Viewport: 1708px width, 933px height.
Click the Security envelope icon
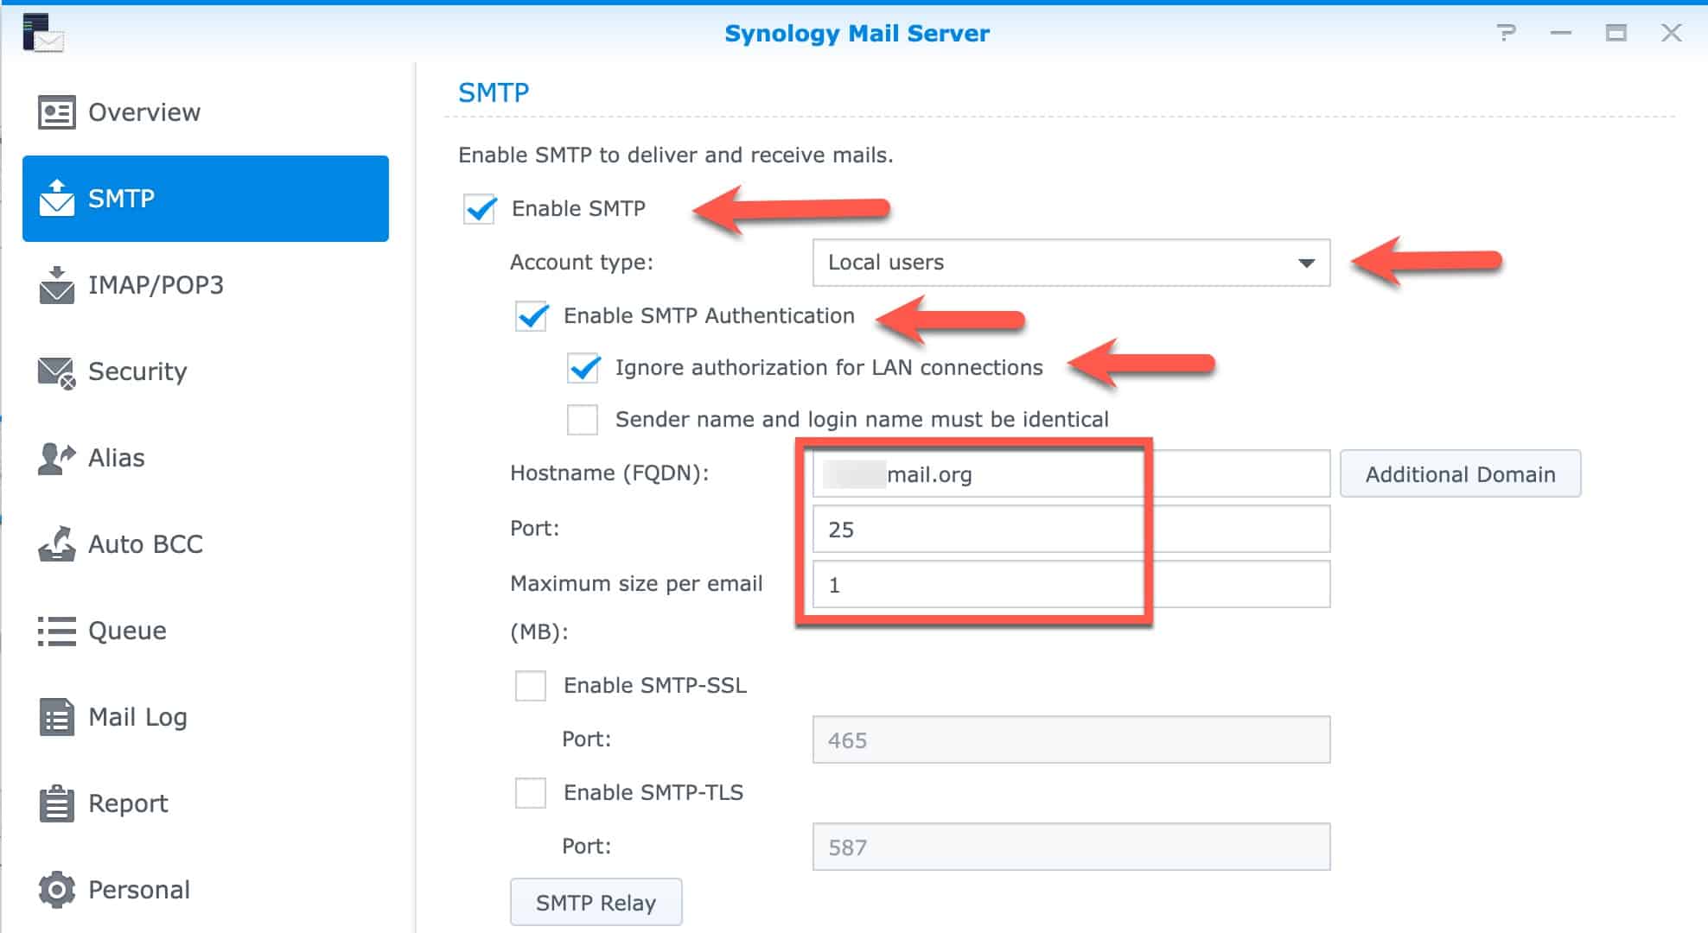(x=57, y=372)
